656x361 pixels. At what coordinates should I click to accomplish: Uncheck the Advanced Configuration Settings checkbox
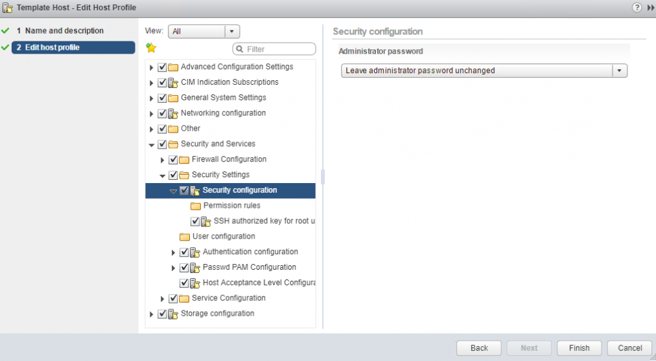[162, 67]
